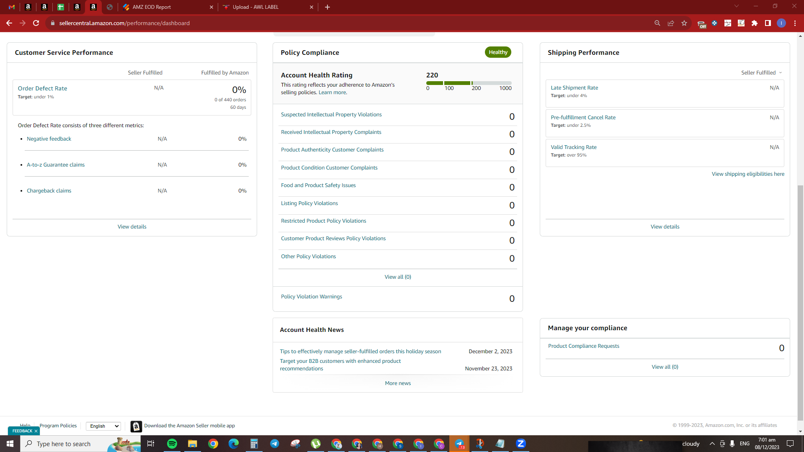Click View all (0) under Policy Compliance

[398, 277]
